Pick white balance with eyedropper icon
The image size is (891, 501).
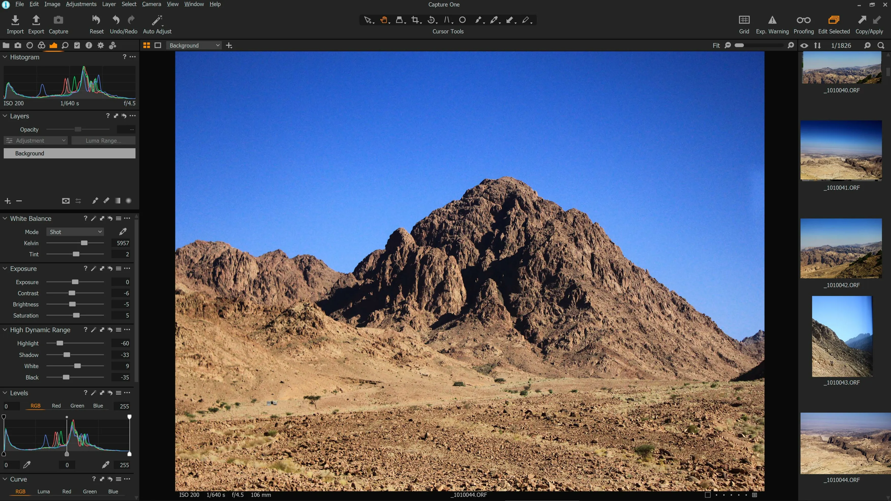123,232
